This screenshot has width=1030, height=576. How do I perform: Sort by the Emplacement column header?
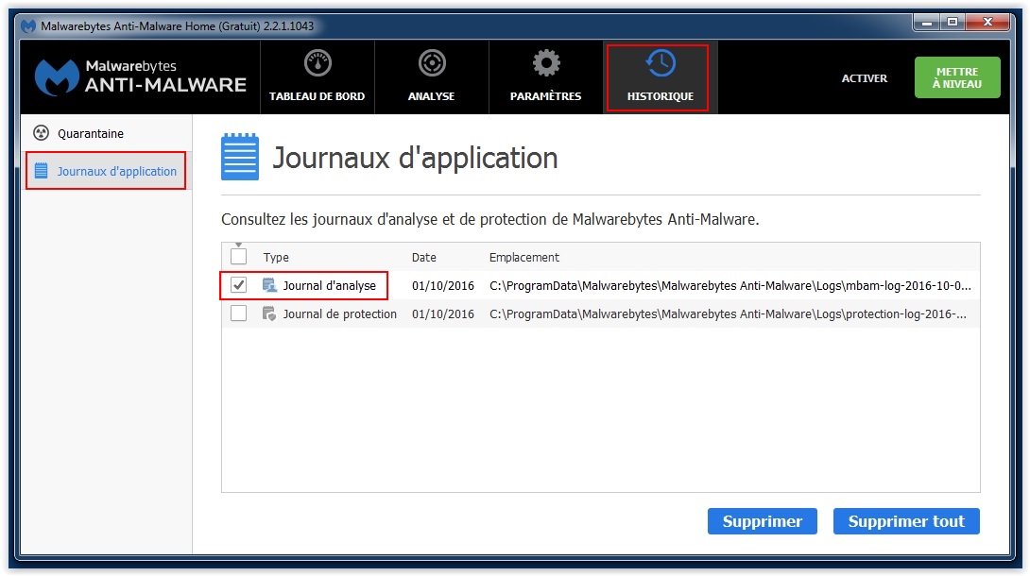click(524, 257)
